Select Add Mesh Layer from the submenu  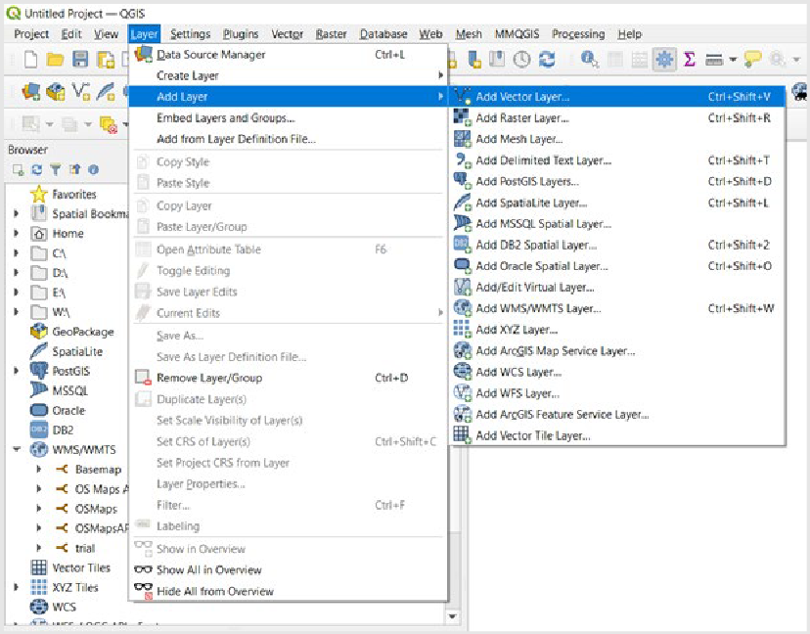[618, 139]
